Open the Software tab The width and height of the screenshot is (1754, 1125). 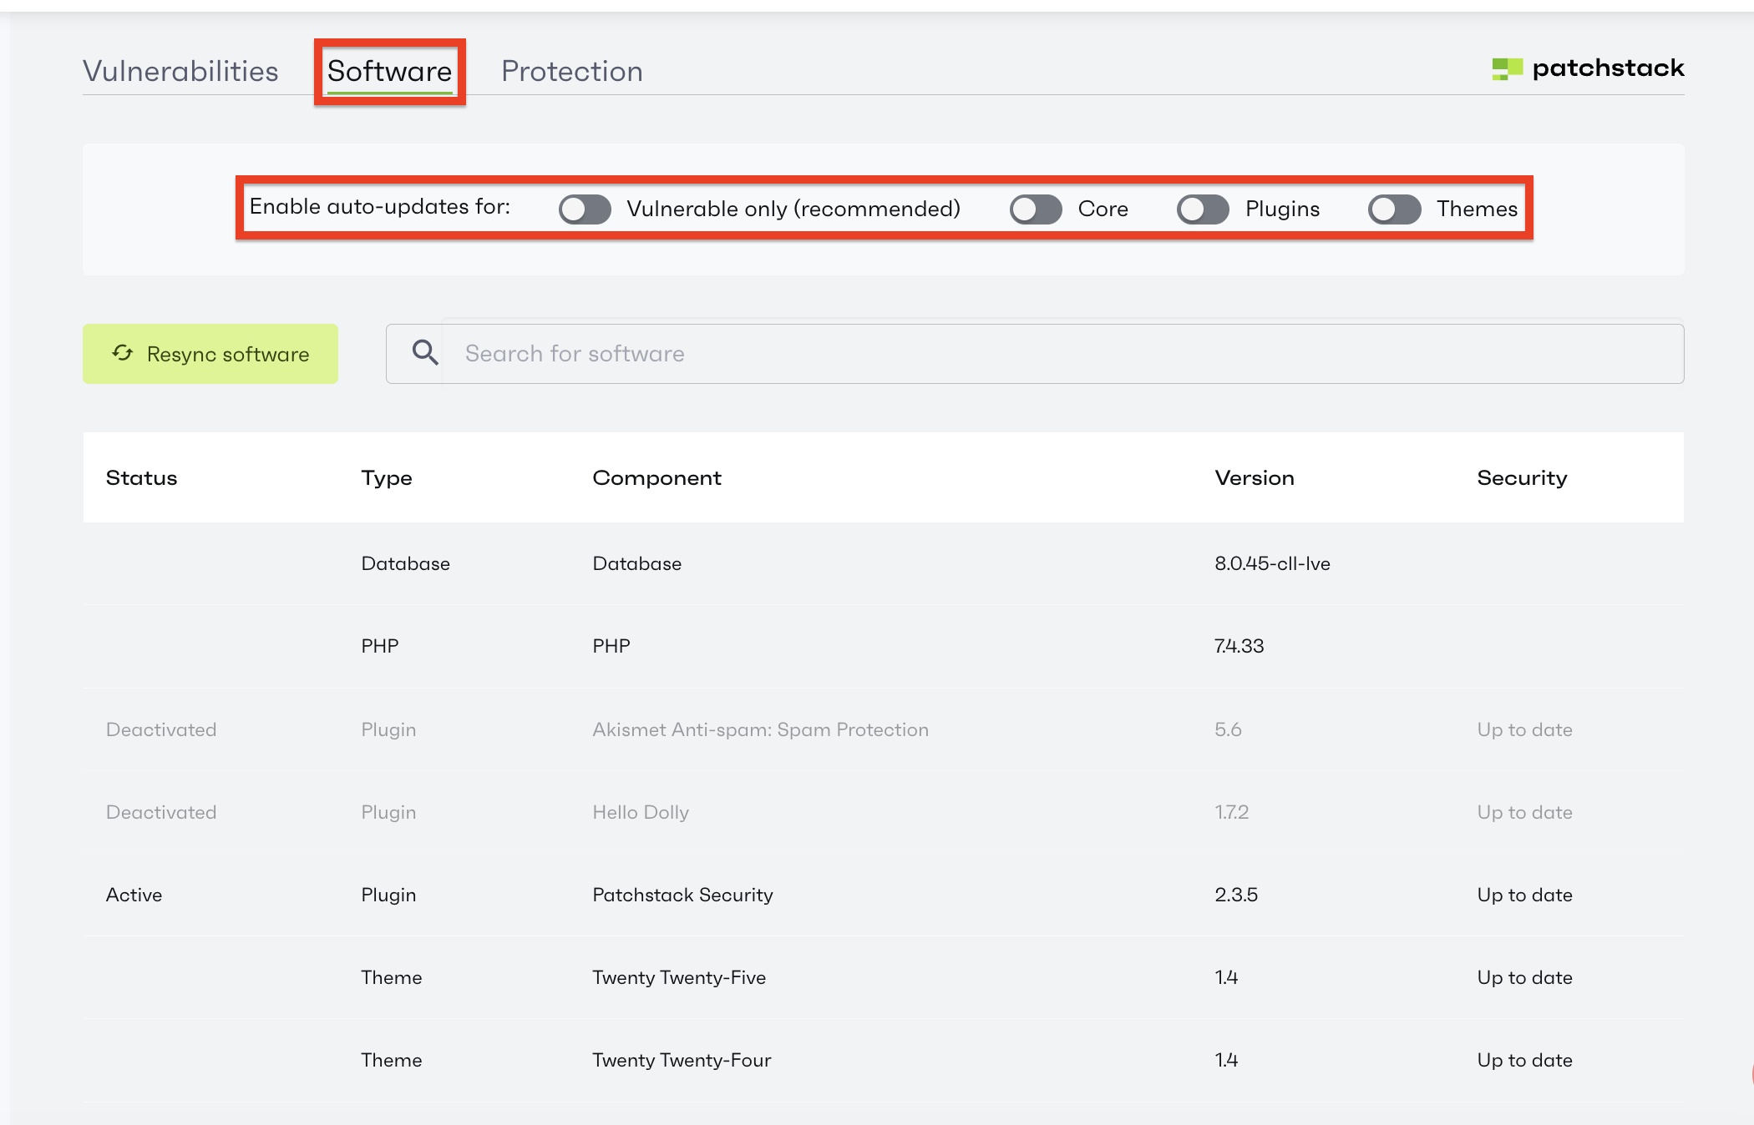(x=389, y=71)
